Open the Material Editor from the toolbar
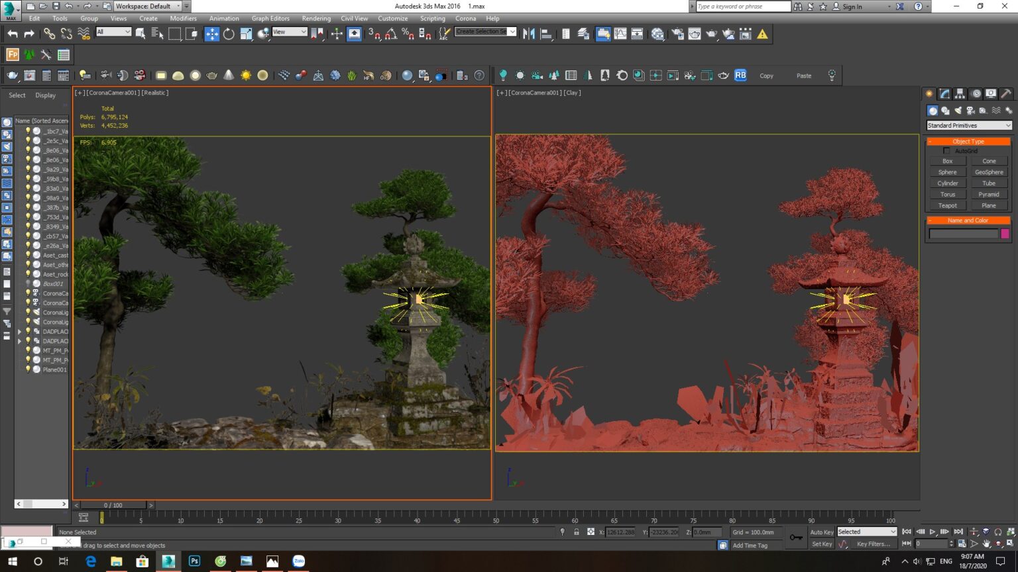Viewport: 1018px width, 572px height. 657,34
